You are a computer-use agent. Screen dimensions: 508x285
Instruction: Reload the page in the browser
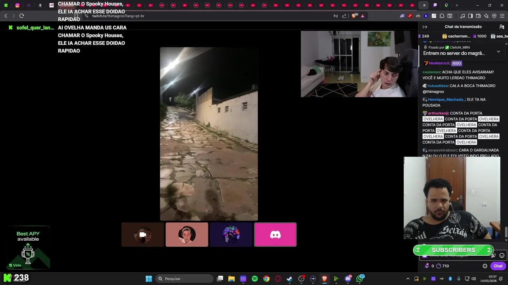click(x=21, y=16)
